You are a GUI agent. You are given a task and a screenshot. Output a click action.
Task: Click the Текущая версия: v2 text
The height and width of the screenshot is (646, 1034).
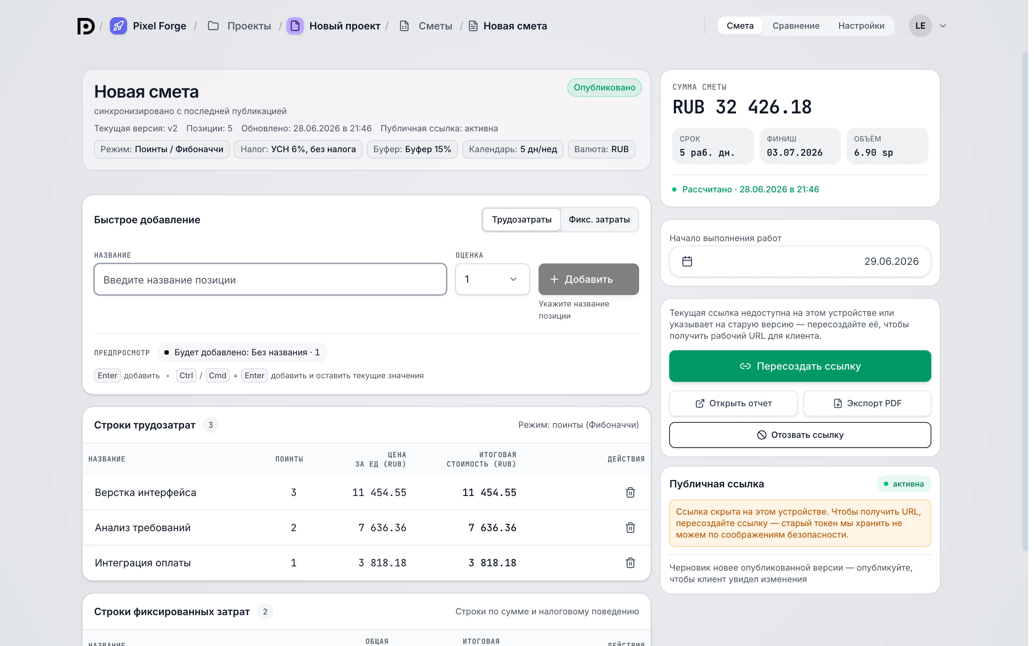pos(135,128)
